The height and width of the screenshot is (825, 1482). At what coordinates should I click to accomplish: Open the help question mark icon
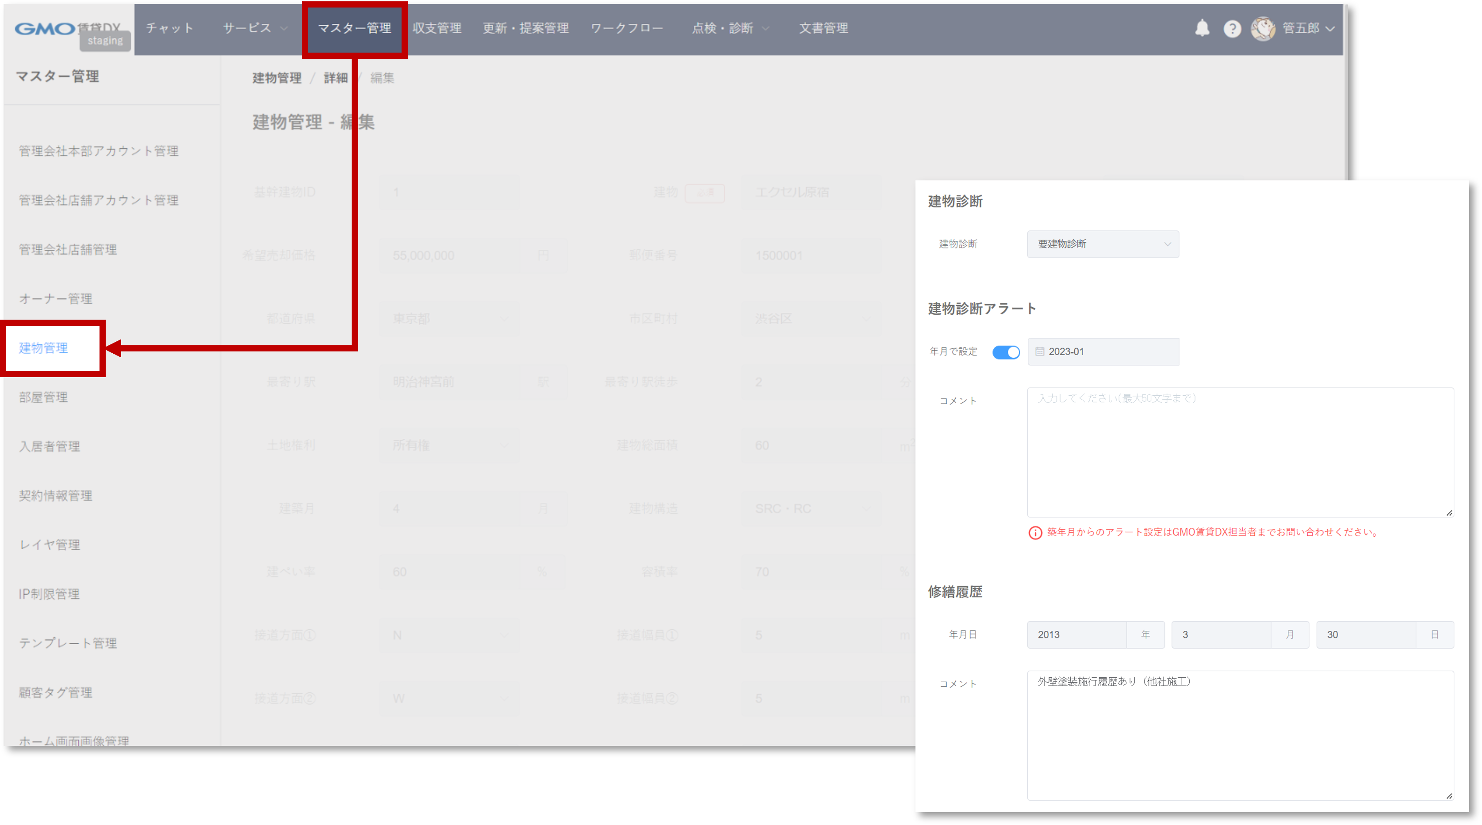click(x=1232, y=29)
